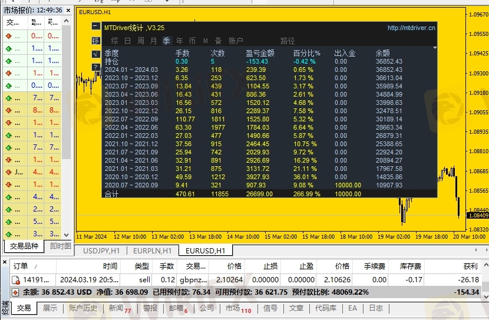Image resolution: width=489 pixels, height=320 pixels.
Task: Switch to the USDJPY,H1 chart tab
Action: click(101, 251)
